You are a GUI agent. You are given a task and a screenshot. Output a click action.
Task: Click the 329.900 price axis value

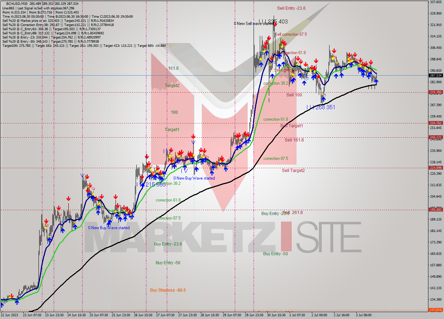[x=436, y=14]
